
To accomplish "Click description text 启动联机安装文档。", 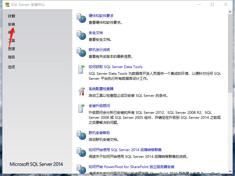I will coord(104,140).
